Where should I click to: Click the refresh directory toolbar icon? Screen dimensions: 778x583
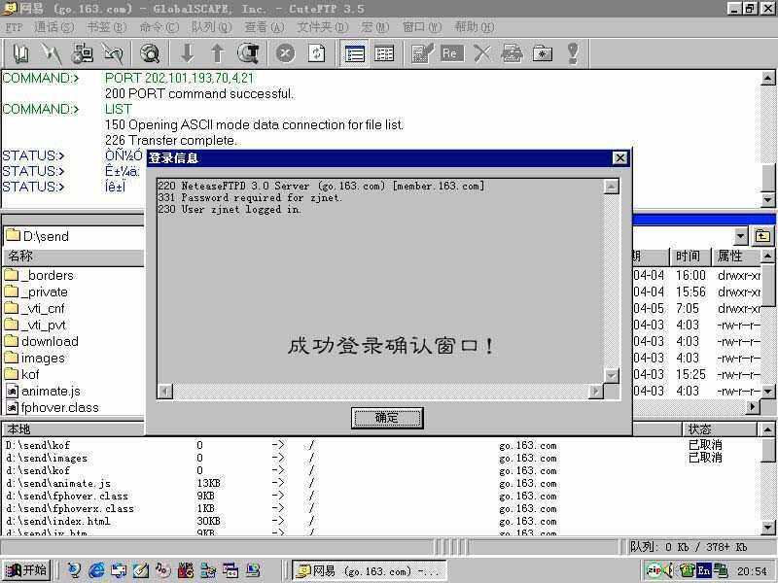[316, 53]
